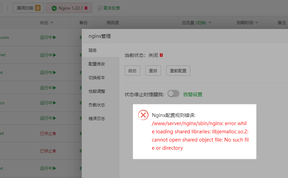Open the Nginx 1.22.1 management button

(x=69, y=8)
